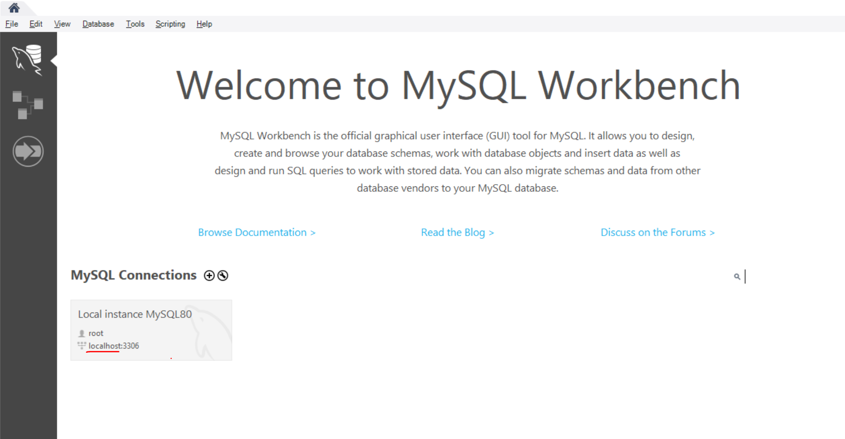Open the View menu
This screenshot has width=845, height=439.
click(62, 24)
